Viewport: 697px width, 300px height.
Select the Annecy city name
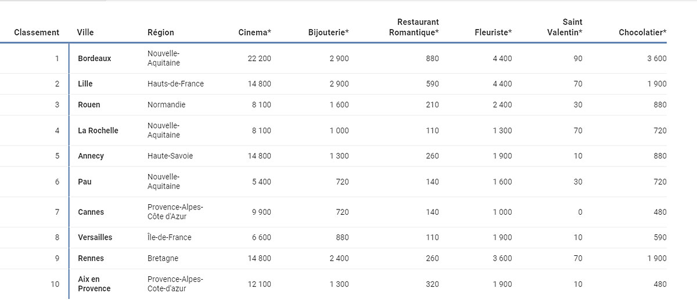91,156
